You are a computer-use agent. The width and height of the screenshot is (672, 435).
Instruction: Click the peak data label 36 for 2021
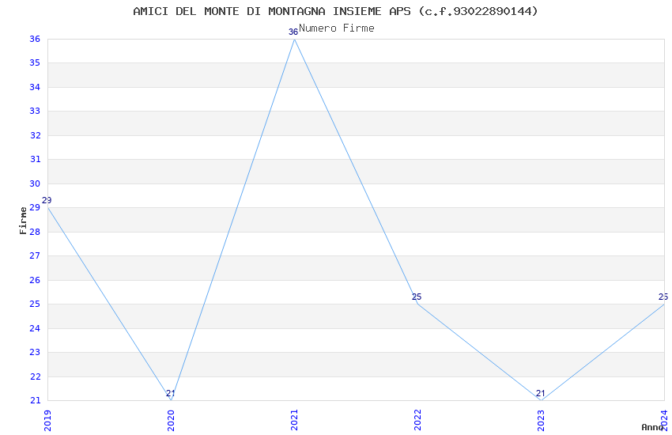coord(293,32)
